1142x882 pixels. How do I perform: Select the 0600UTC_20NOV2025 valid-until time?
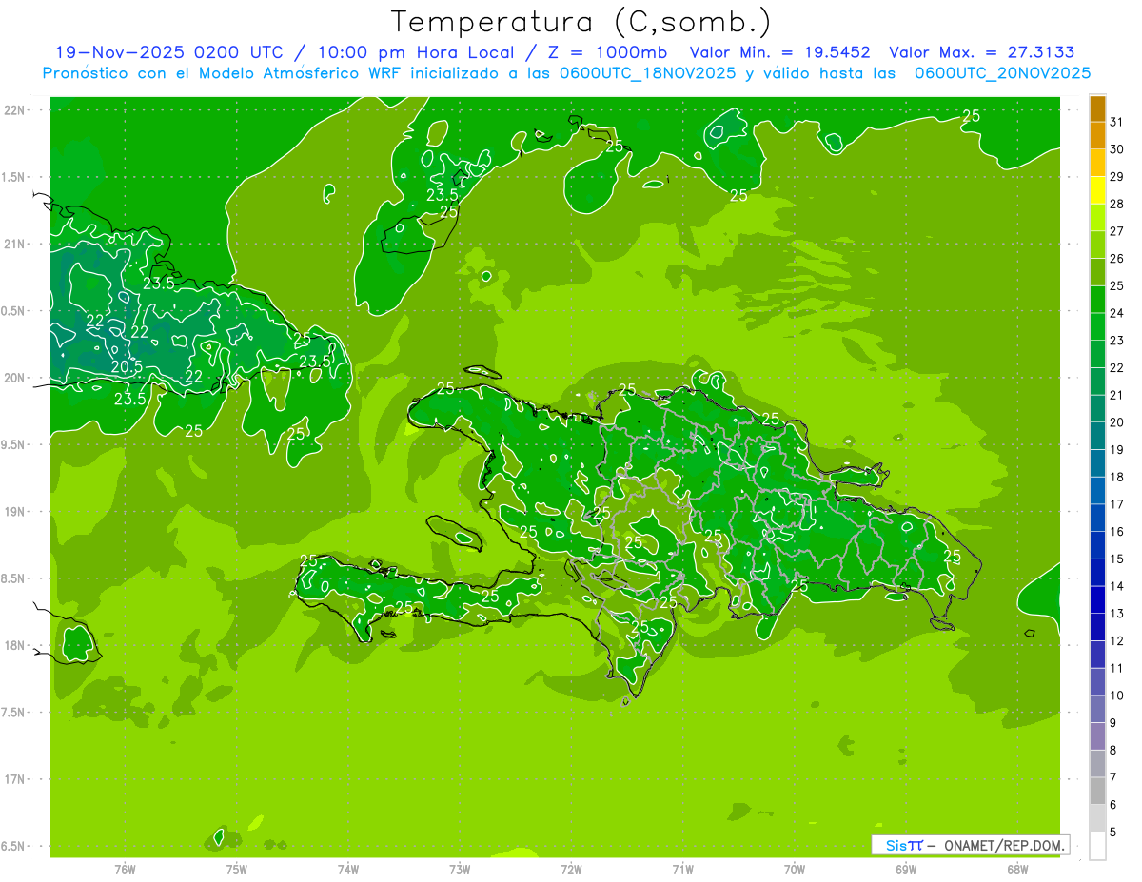[x=1002, y=72]
